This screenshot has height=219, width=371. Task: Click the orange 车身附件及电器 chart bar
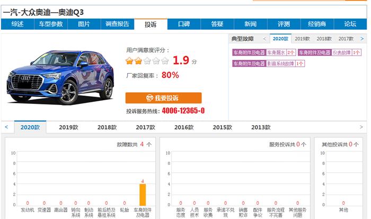(x=143, y=195)
